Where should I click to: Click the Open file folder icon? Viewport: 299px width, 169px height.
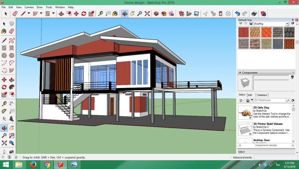tap(189, 13)
